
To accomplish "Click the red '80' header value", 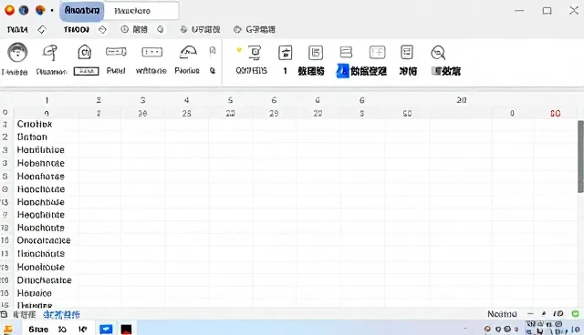I will click(556, 113).
